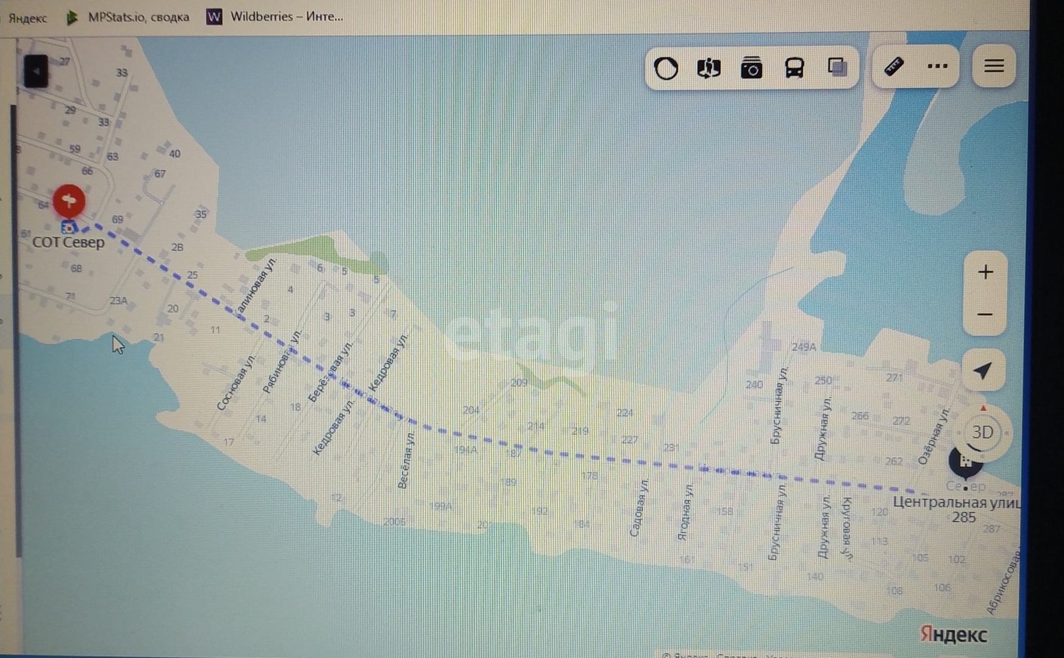
Task: Click house number 240 on map
Action: [x=754, y=384]
